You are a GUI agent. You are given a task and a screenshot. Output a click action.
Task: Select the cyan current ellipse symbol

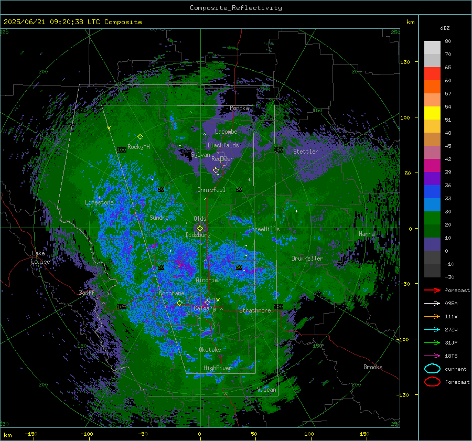(432, 369)
